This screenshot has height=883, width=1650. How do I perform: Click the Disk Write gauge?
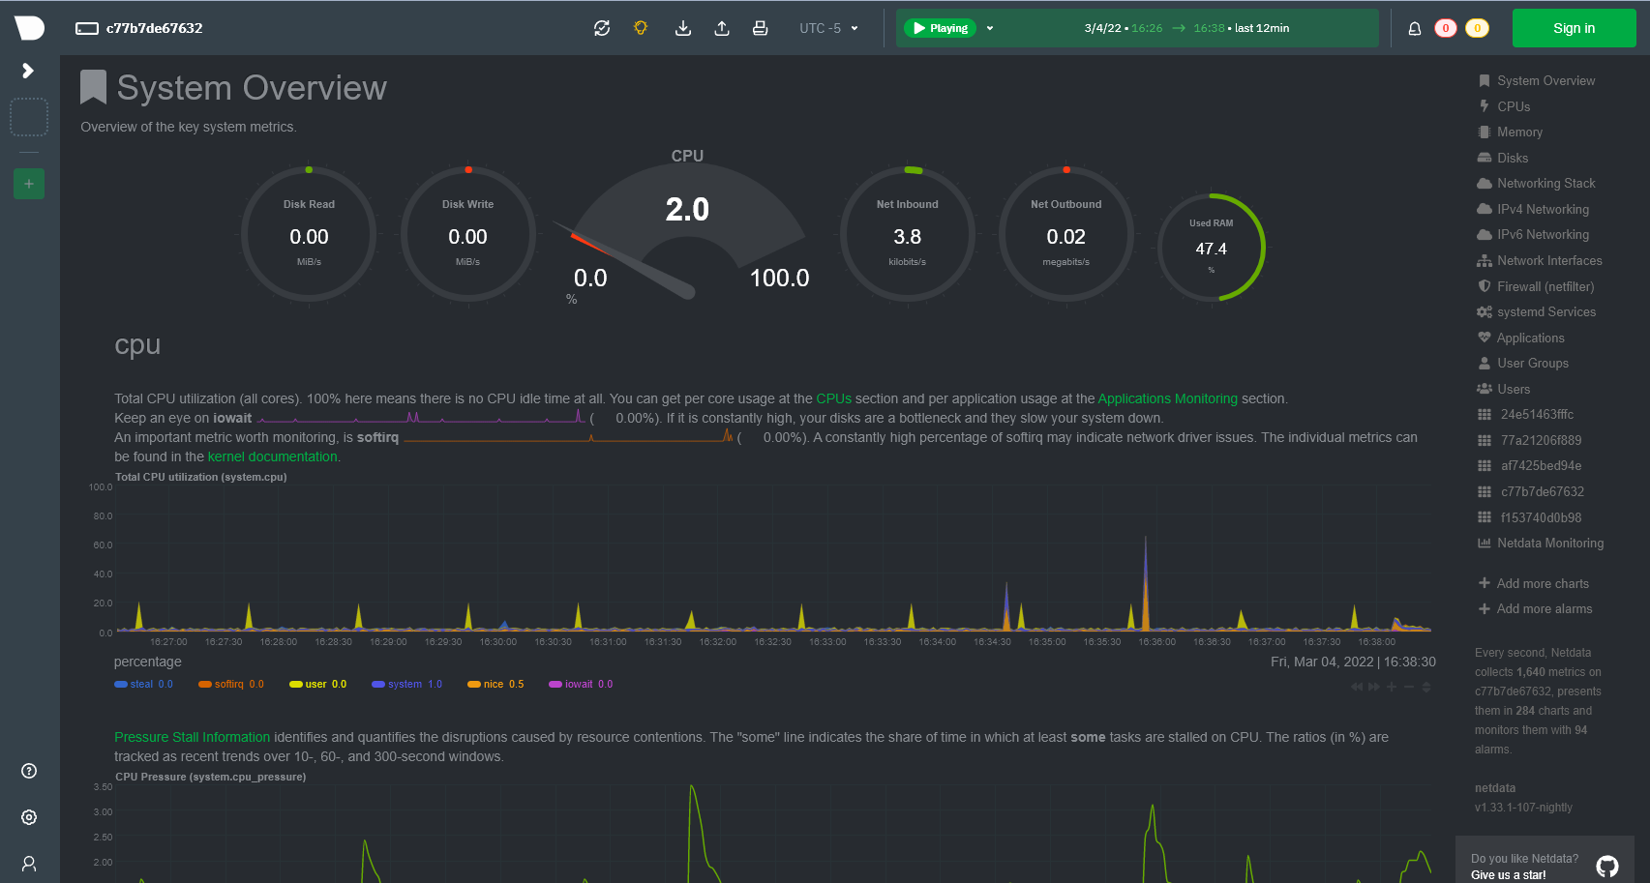point(467,234)
